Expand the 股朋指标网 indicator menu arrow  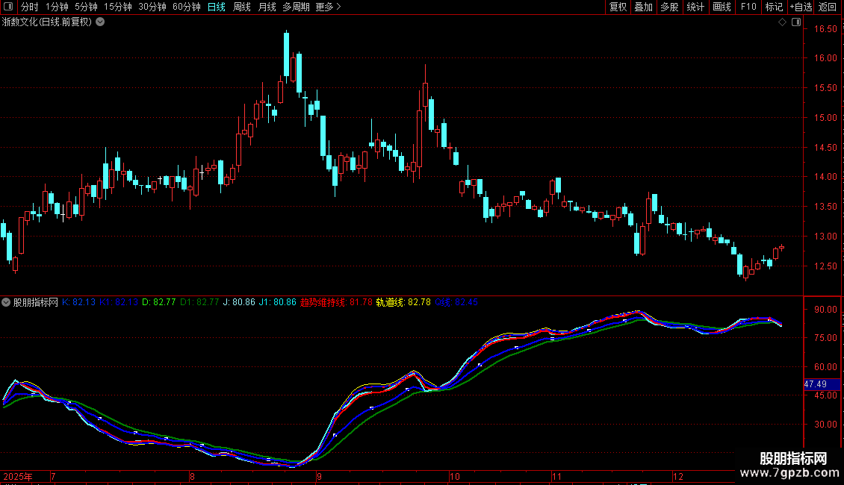tap(6, 302)
